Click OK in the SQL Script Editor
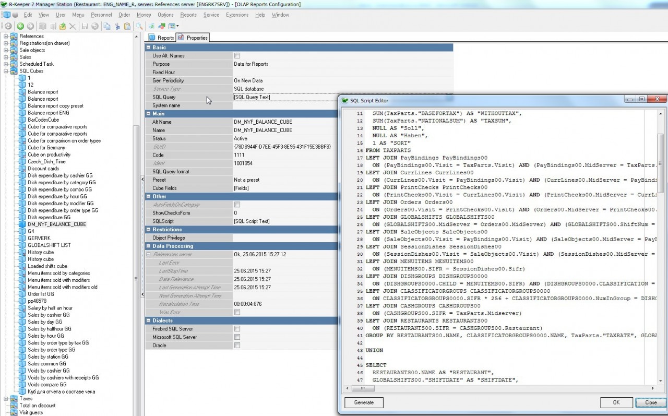This screenshot has height=416, width=668. coord(616,402)
